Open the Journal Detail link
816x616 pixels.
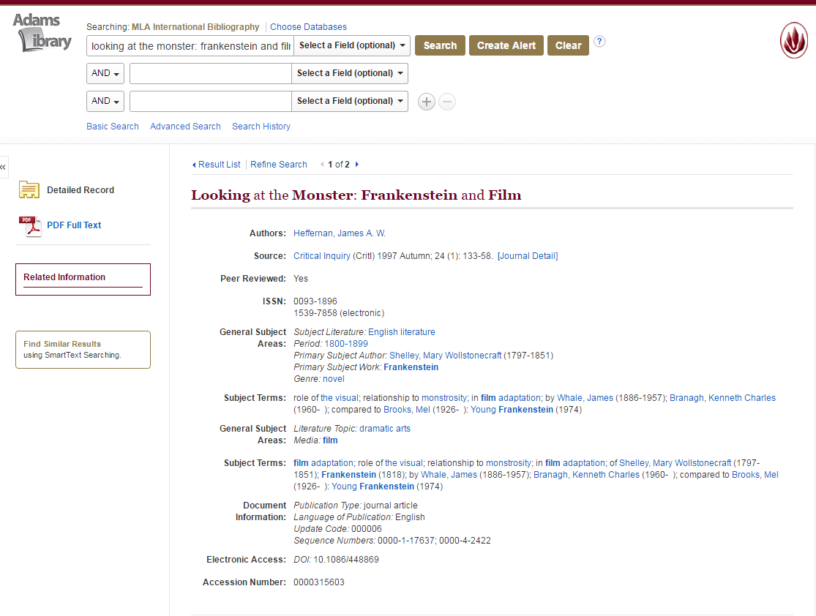pyautogui.click(x=528, y=256)
